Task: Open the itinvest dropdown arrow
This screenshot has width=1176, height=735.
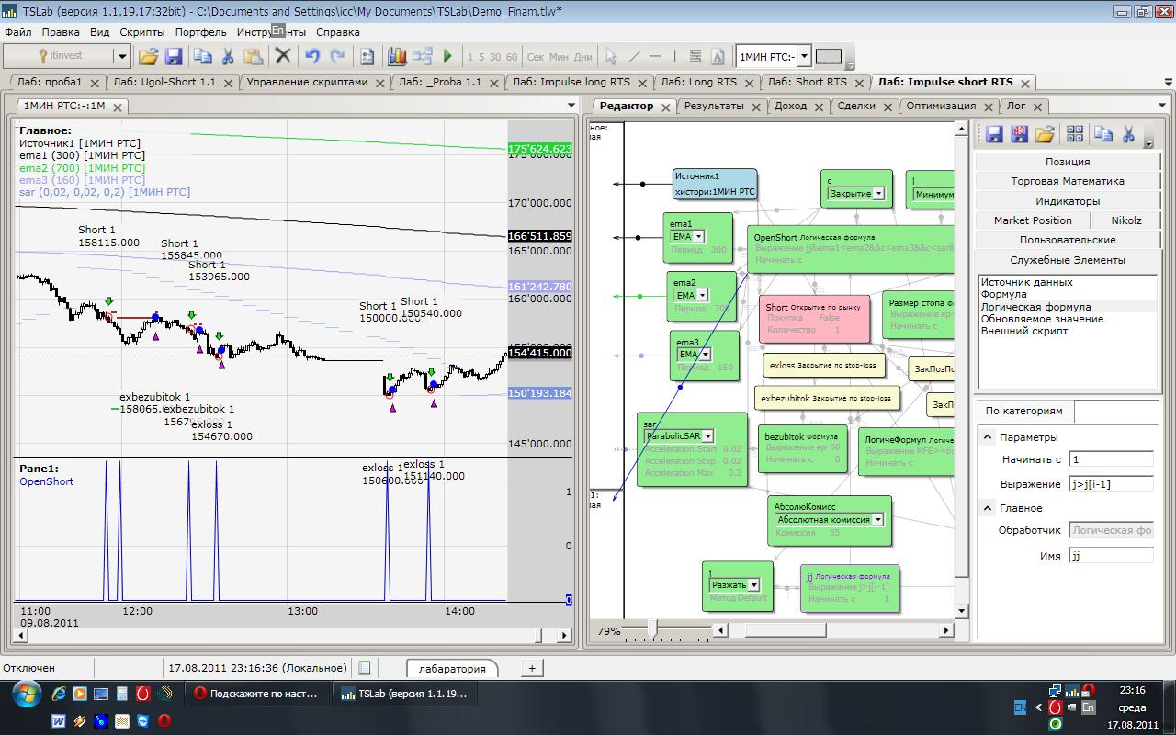Action: click(121, 56)
